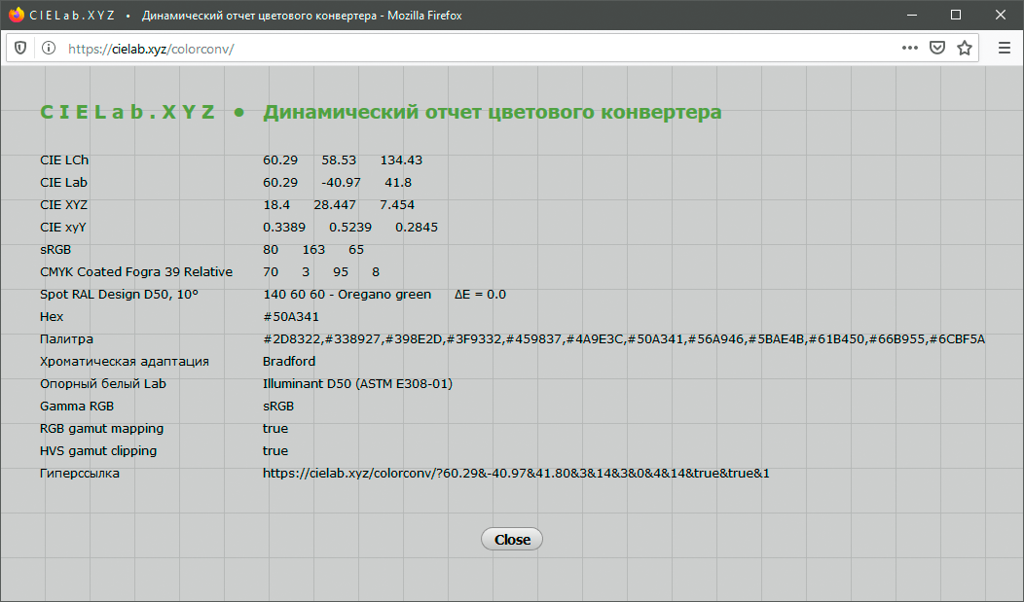
Task: Open the Firefox hamburger menu
Action: pos(1005,48)
